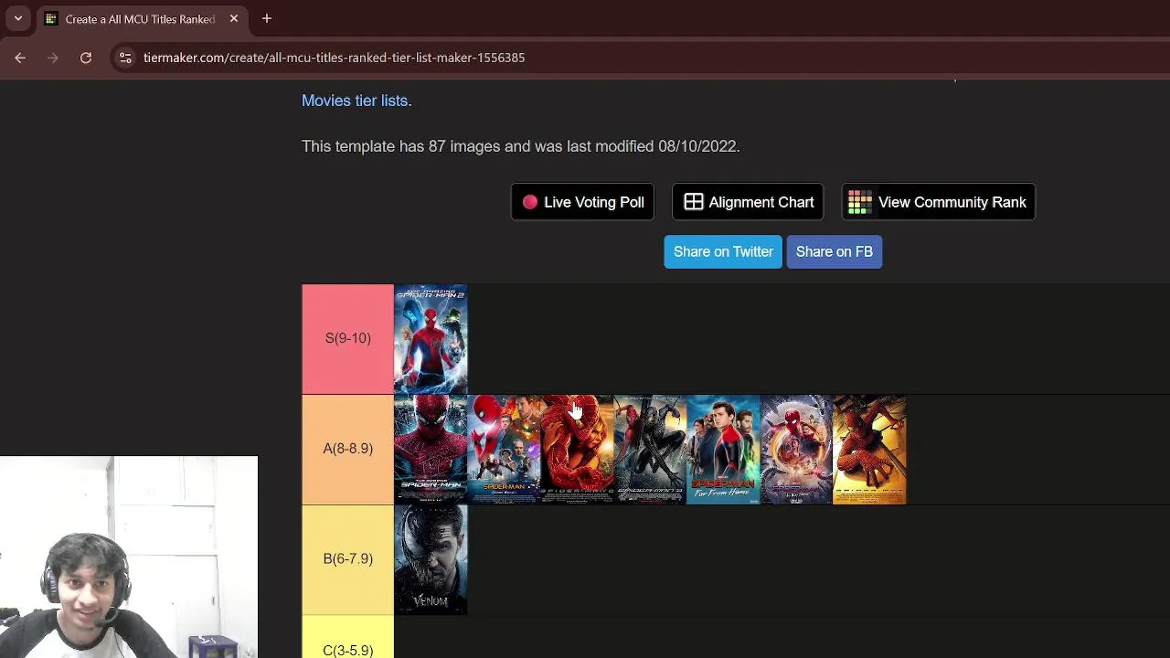Click Spider-Man Homecoming poster in A tier
The image size is (1170, 658).
(x=504, y=450)
